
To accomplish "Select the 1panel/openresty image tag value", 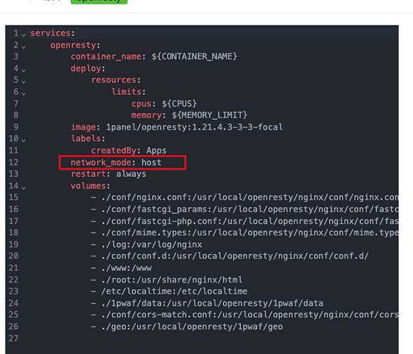I will 194,127.
